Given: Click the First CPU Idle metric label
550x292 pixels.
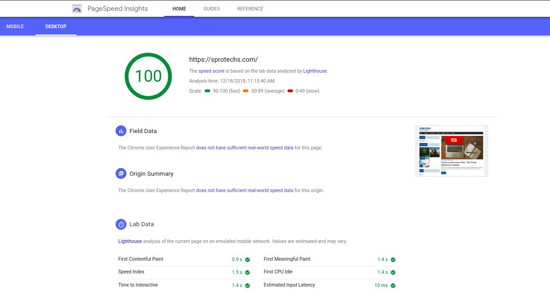Looking at the screenshot, I should [x=278, y=272].
